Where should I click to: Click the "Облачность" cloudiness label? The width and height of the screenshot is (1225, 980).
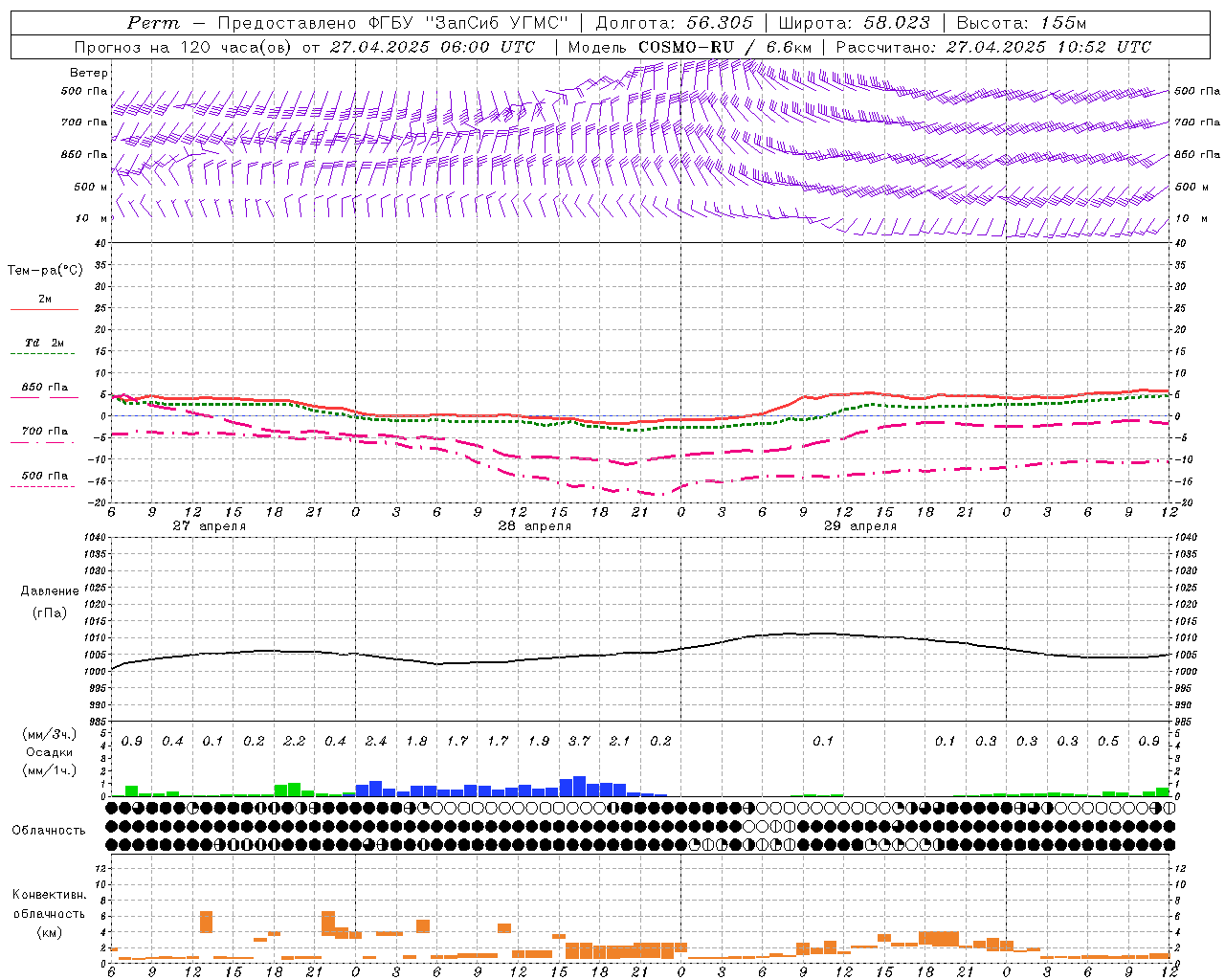(49, 831)
